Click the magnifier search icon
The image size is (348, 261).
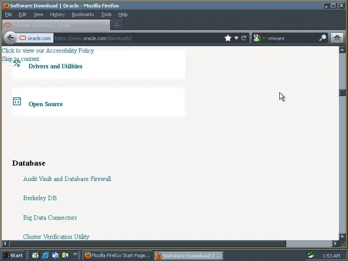click(x=323, y=38)
